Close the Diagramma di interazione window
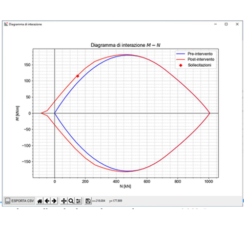 coord(237,24)
